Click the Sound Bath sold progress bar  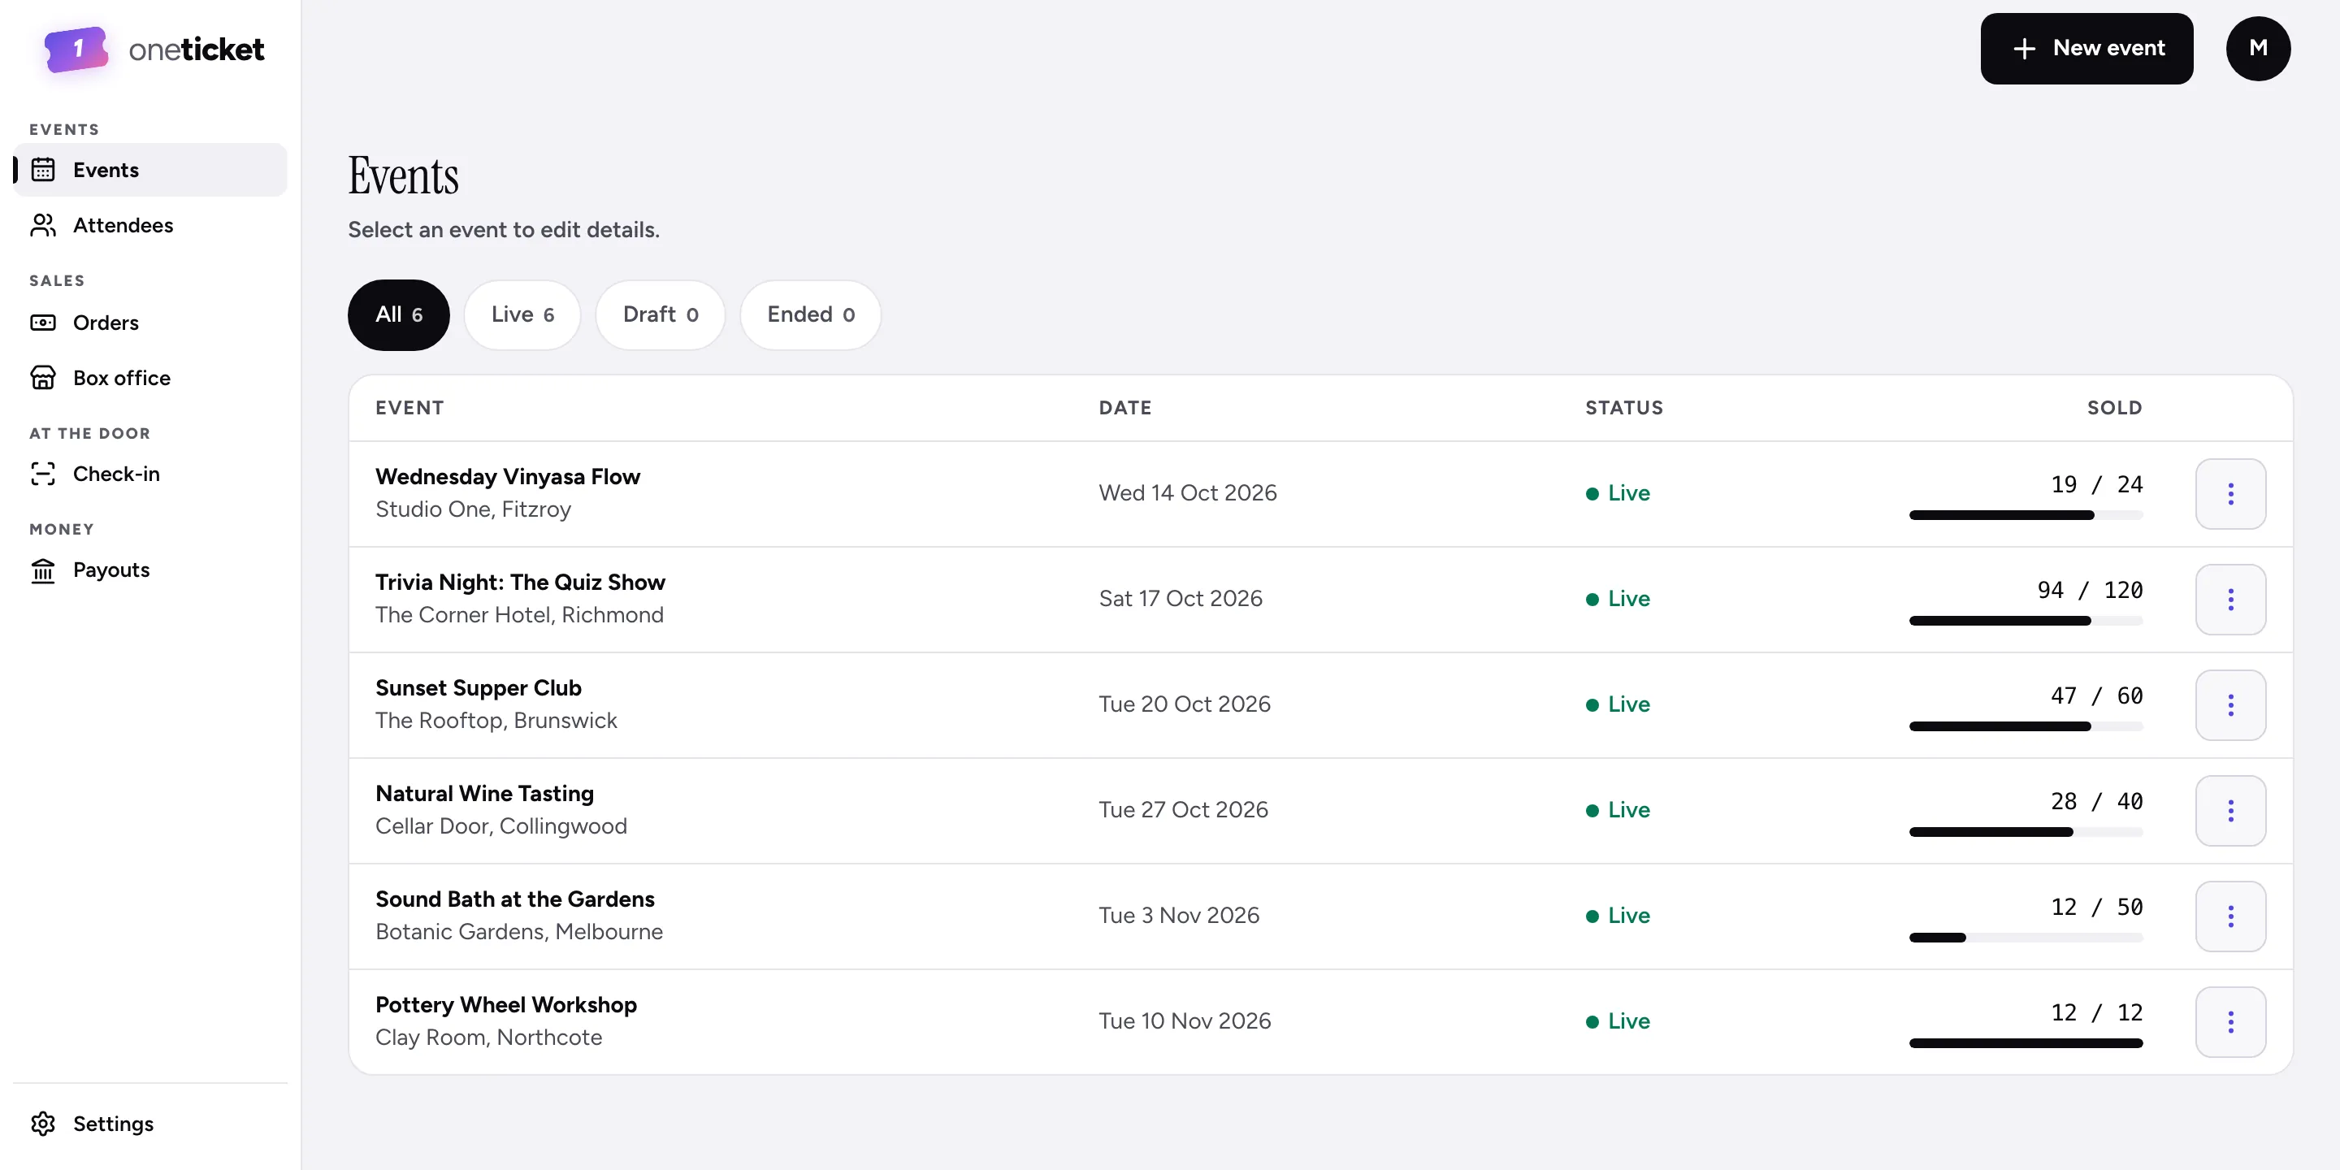click(2026, 938)
